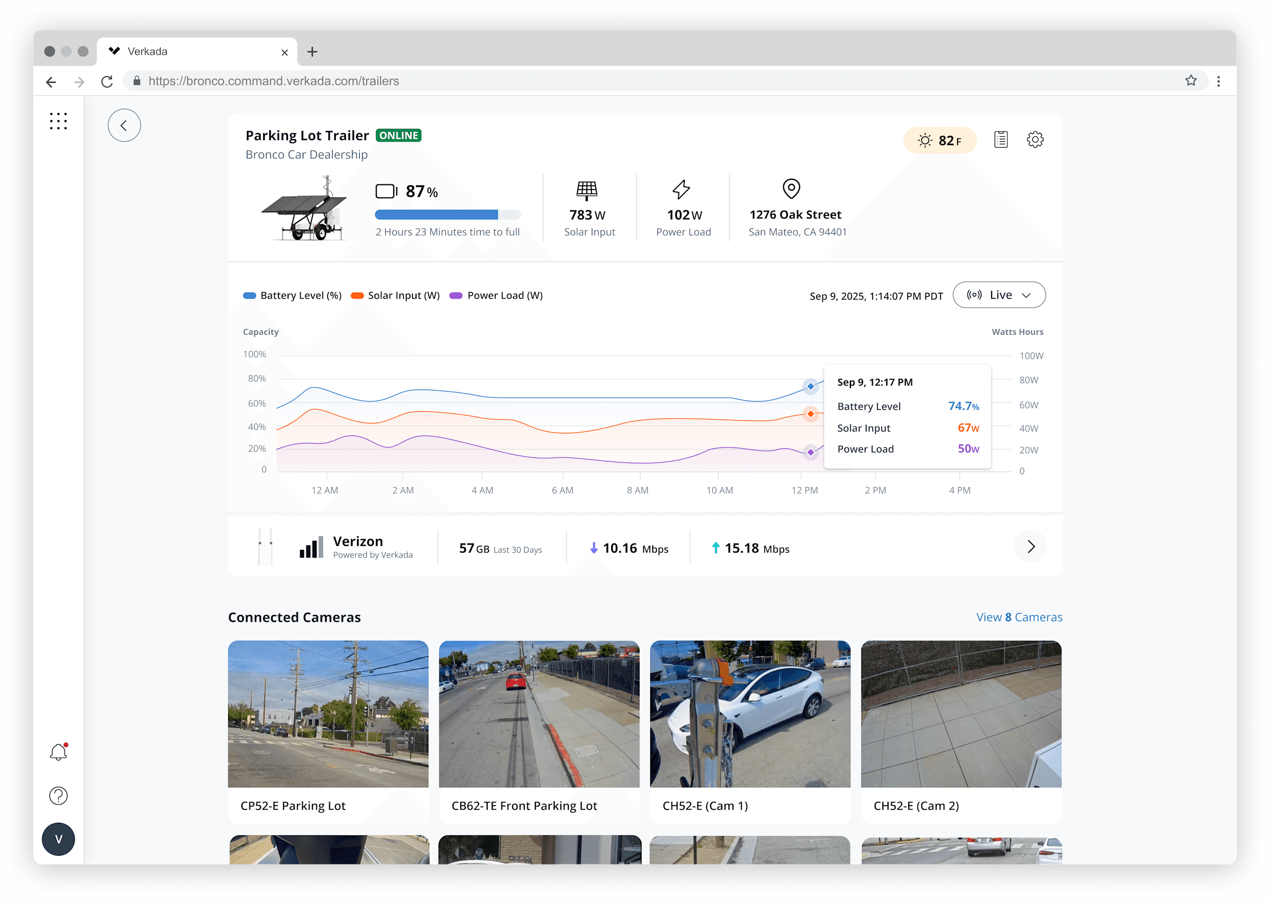Screen dimensions: 1270x901
Task: Open CH52-E (Cam 1) camera thumbnail
Action: (x=750, y=714)
